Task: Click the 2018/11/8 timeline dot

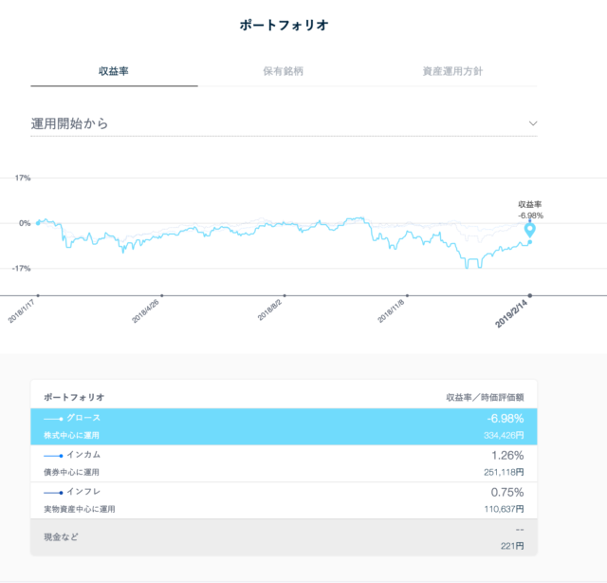Action: pos(408,294)
